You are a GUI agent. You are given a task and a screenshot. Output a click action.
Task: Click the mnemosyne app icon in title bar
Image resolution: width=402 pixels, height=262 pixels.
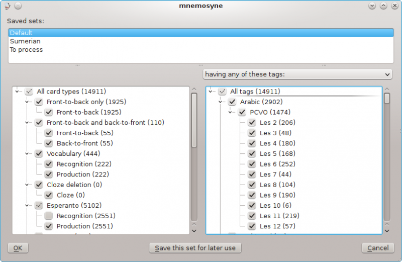(x=8, y=6)
